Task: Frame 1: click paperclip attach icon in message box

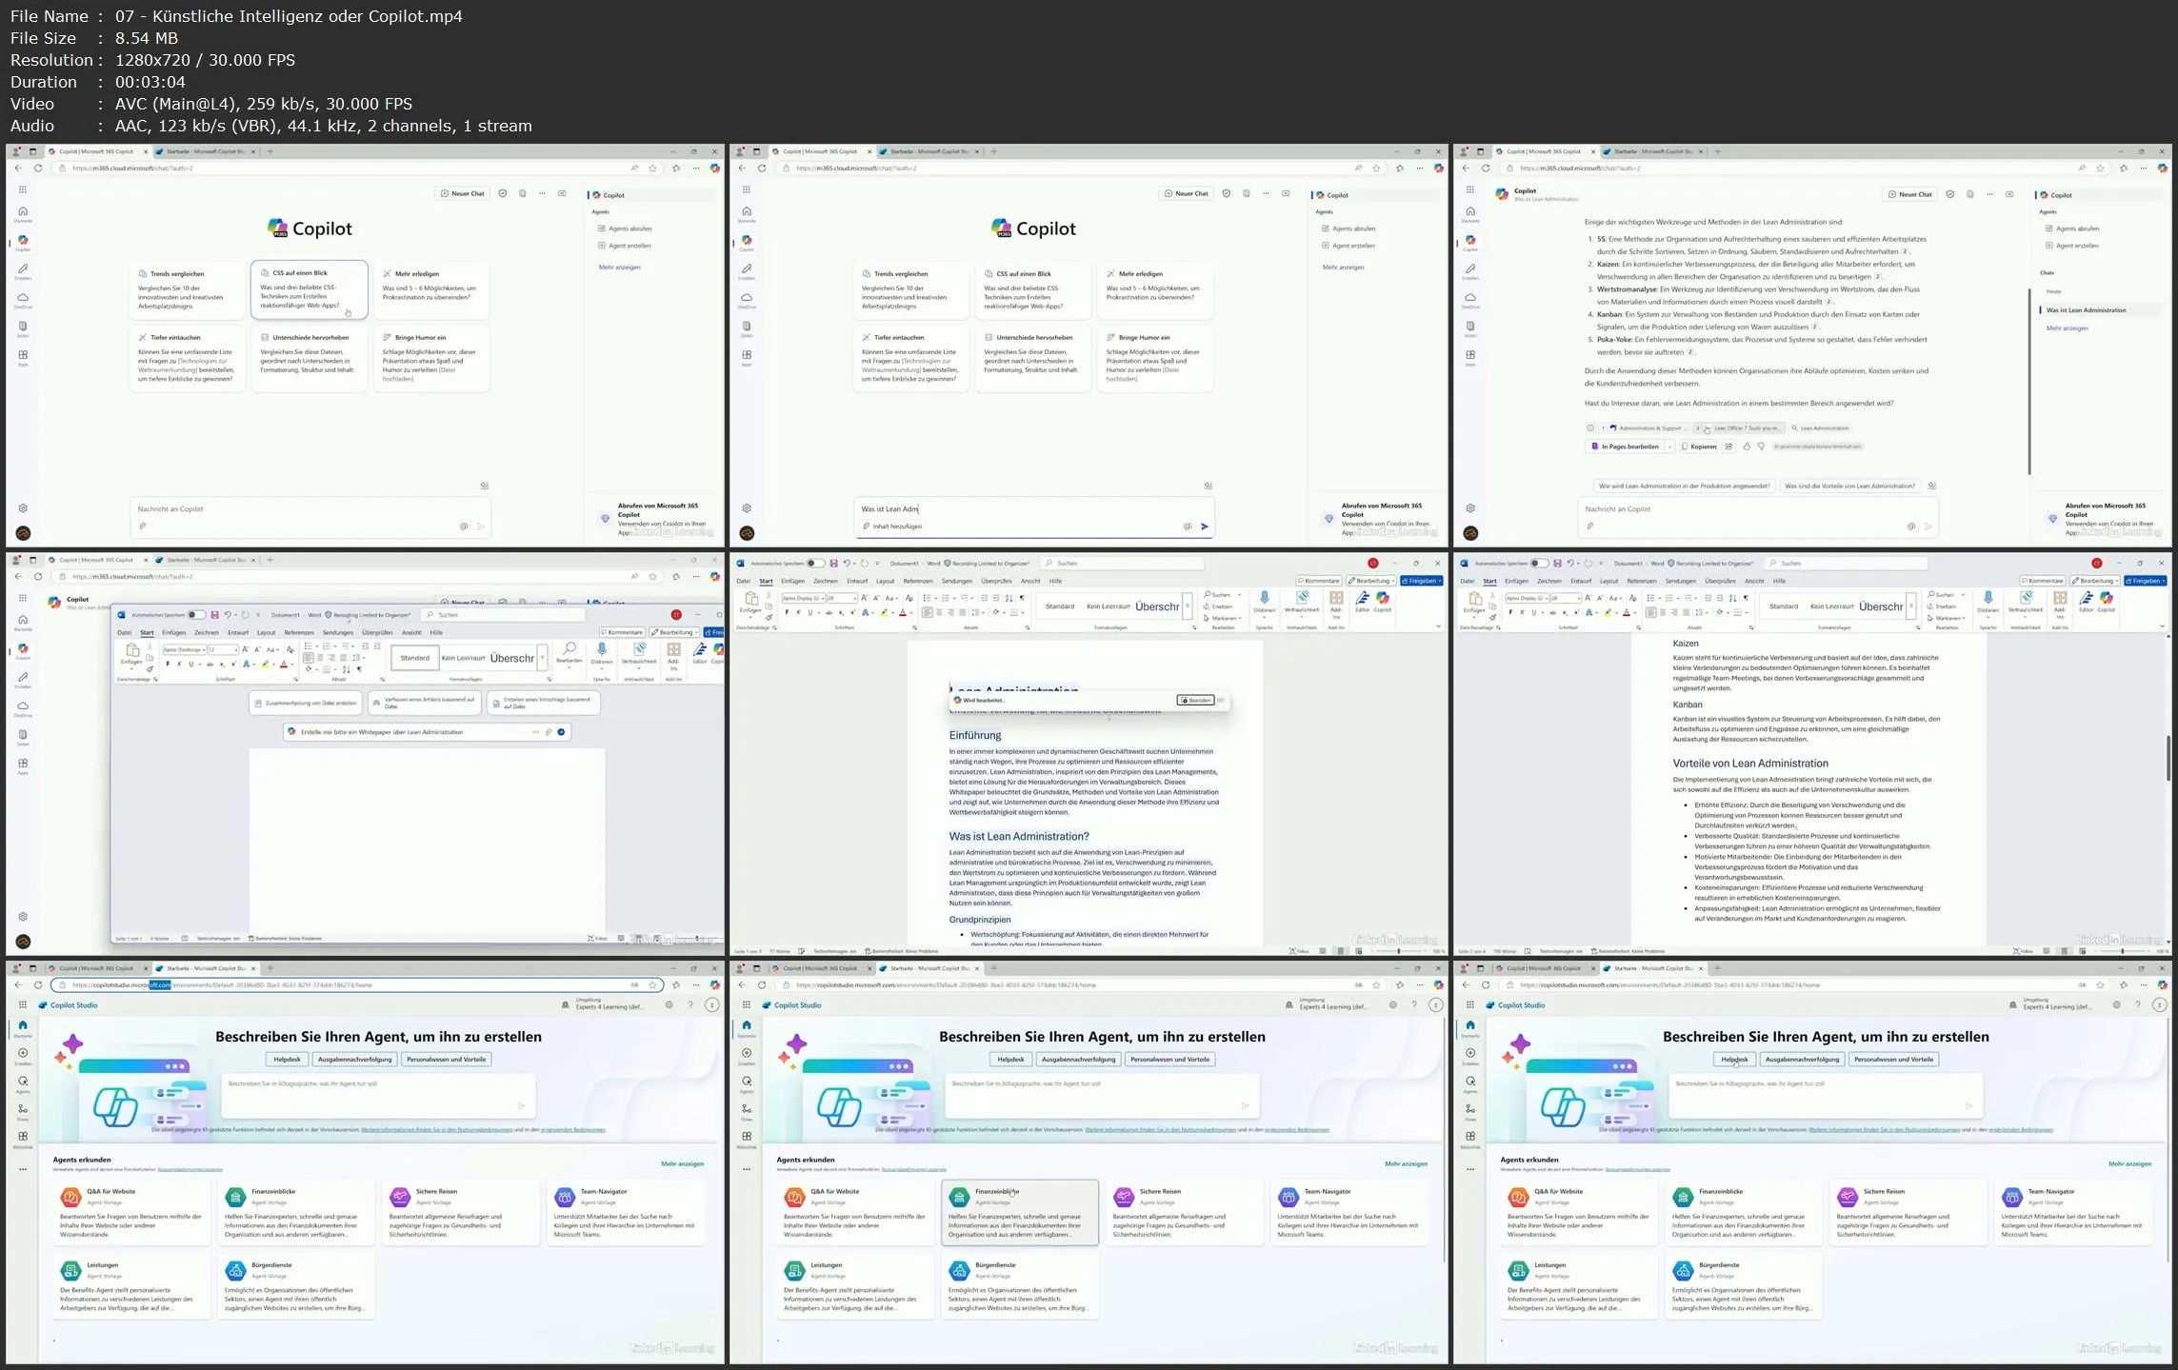Action: pyautogui.click(x=143, y=526)
